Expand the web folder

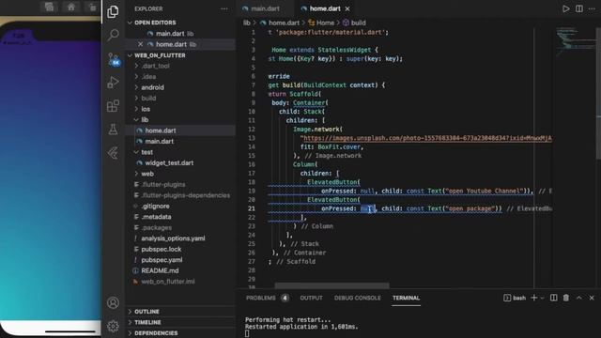[147, 174]
